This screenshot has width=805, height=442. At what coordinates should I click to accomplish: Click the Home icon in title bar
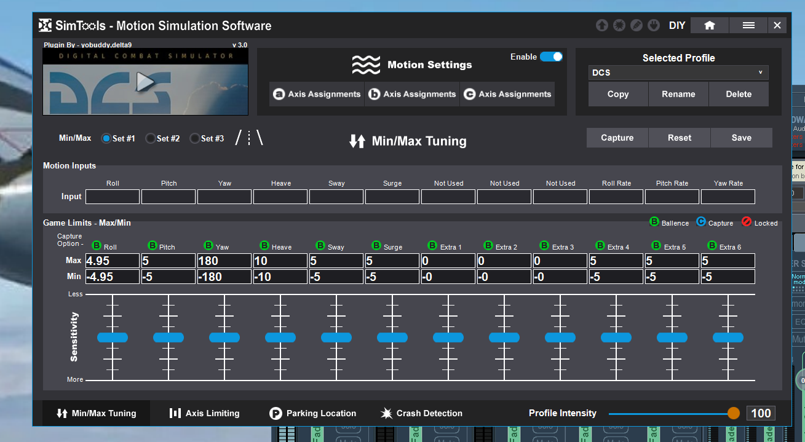709,25
